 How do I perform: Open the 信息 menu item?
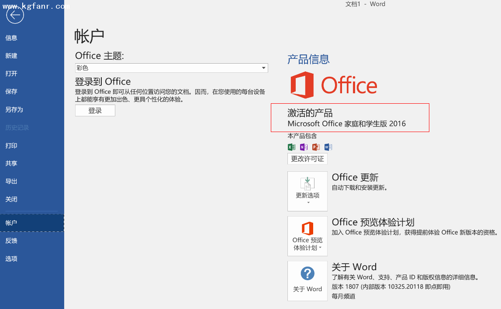11,38
